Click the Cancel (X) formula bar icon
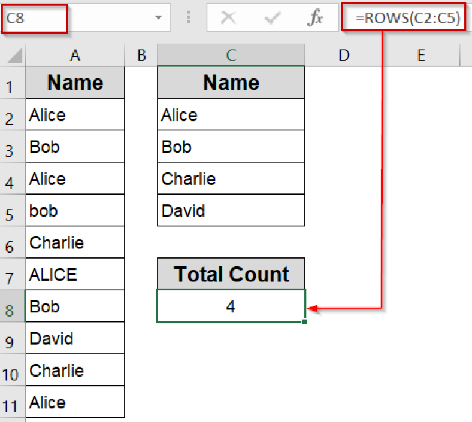 [x=228, y=18]
